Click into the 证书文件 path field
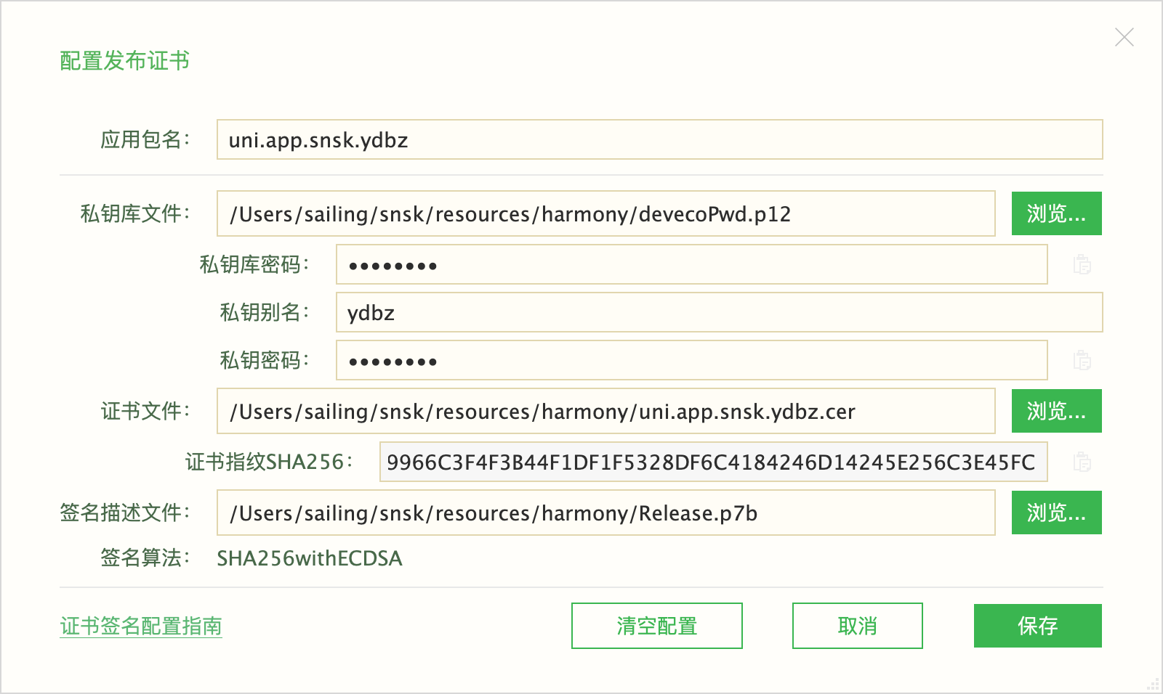The height and width of the screenshot is (694, 1163). click(x=605, y=411)
